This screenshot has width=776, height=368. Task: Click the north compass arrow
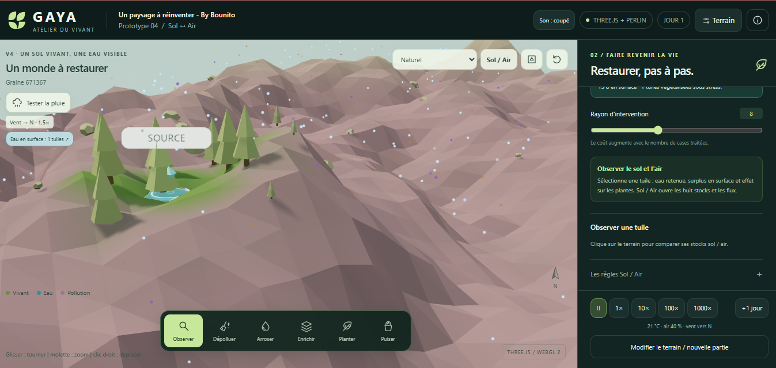(555, 275)
